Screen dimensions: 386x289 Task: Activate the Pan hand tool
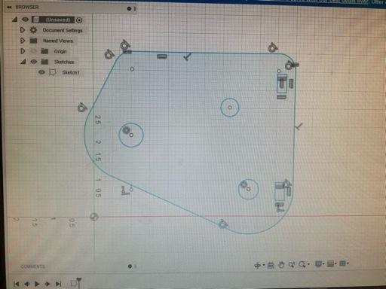pyautogui.click(x=281, y=265)
